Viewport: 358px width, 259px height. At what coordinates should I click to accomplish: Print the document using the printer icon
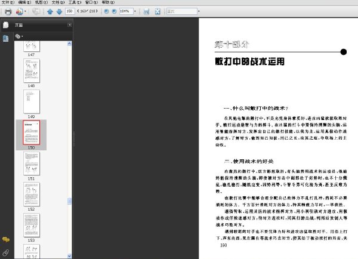[x=8, y=11]
